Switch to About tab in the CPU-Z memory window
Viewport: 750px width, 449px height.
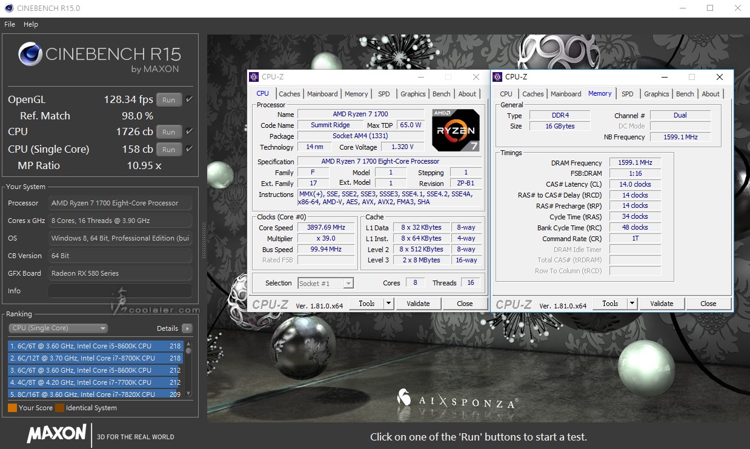click(711, 94)
